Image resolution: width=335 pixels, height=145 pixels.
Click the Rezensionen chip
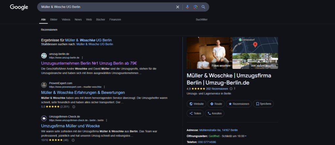(49, 30)
